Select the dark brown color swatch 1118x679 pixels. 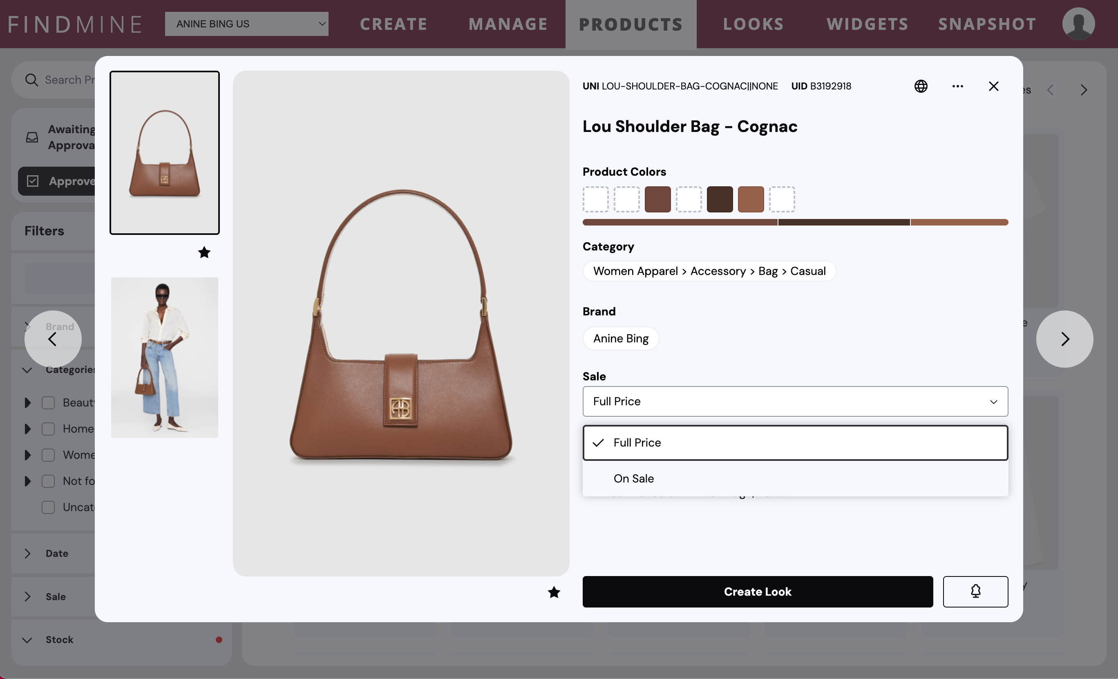pyautogui.click(x=719, y=199)
